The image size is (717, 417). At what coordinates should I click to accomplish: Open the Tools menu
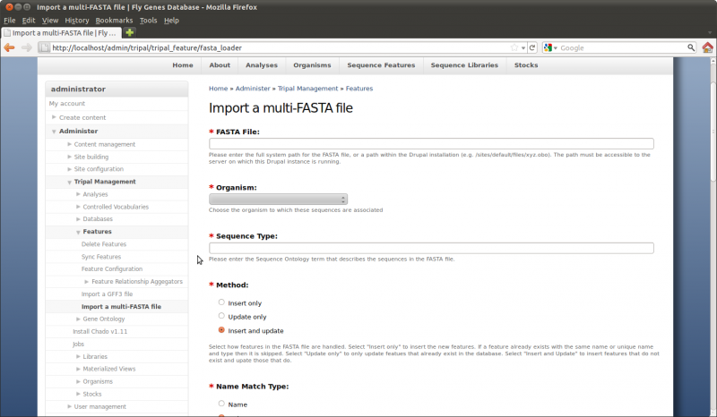click(x=148, y=20)
